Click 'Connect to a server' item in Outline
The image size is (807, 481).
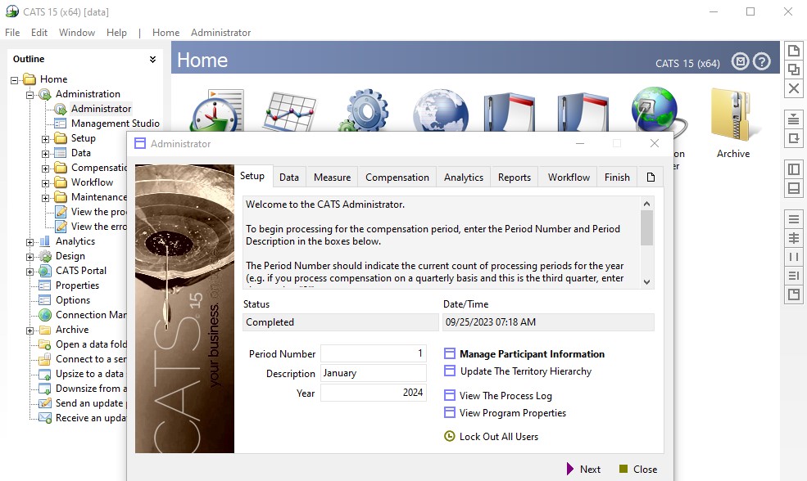[83, 358]
